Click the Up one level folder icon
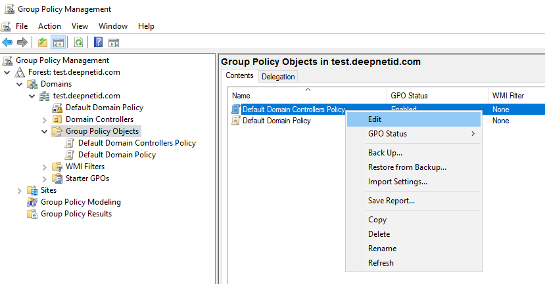The width and height of the screenshot is (545, 284). tap(43, 43)
